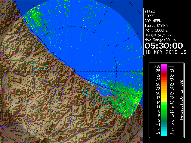Click the yellow 17–20 dBZ legend swatch
This screenshot has height=143, width=191.
pos(164,98)
